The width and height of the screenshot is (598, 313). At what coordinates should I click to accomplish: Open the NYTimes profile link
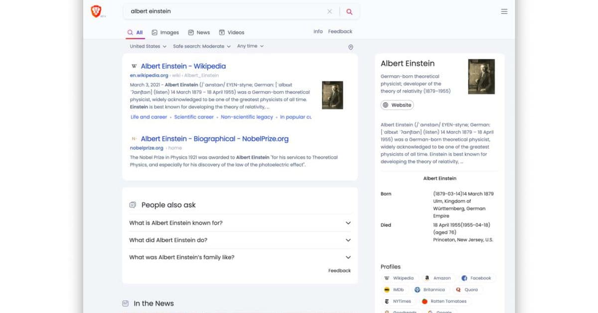398,301
